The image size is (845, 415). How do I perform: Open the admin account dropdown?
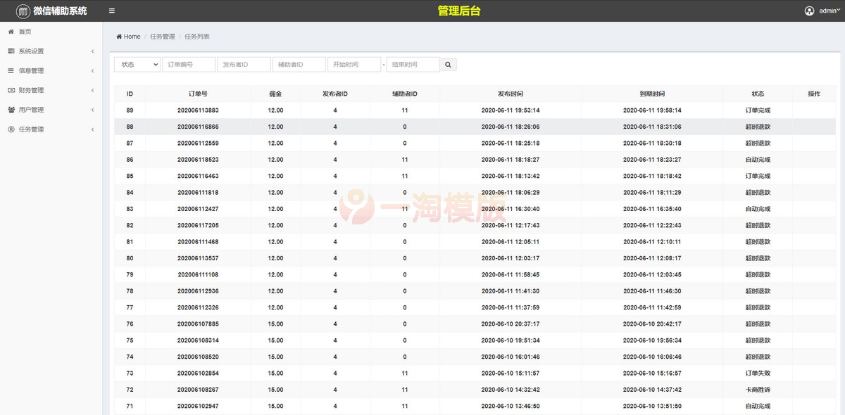(x=829, y=11)
